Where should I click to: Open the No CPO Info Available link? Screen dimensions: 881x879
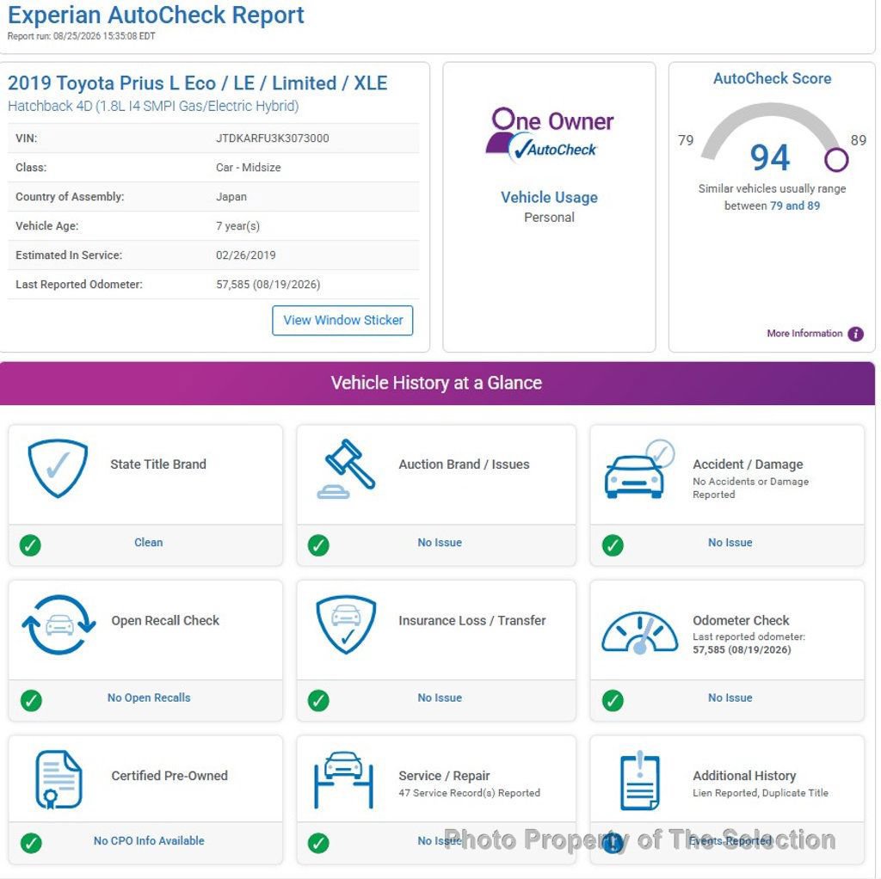coord(149,841)
